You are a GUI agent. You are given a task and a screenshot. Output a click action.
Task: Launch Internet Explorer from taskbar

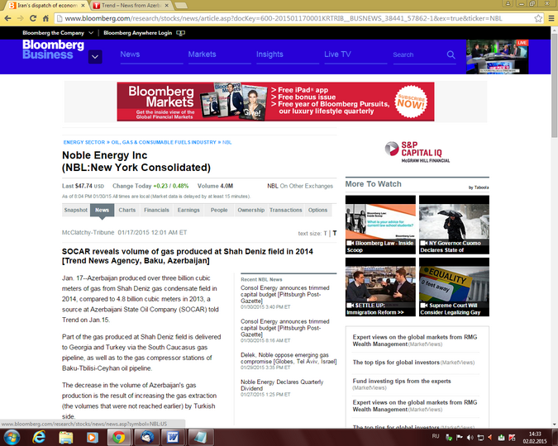coord(39,437)
